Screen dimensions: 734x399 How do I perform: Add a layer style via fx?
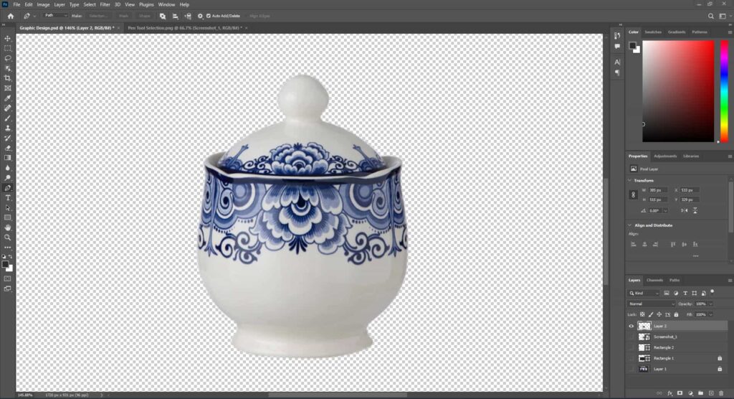coord(670,393)
